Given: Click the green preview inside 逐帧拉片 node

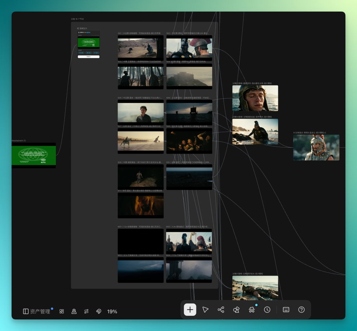Looking at the screenshot, I should coord(89,43).
